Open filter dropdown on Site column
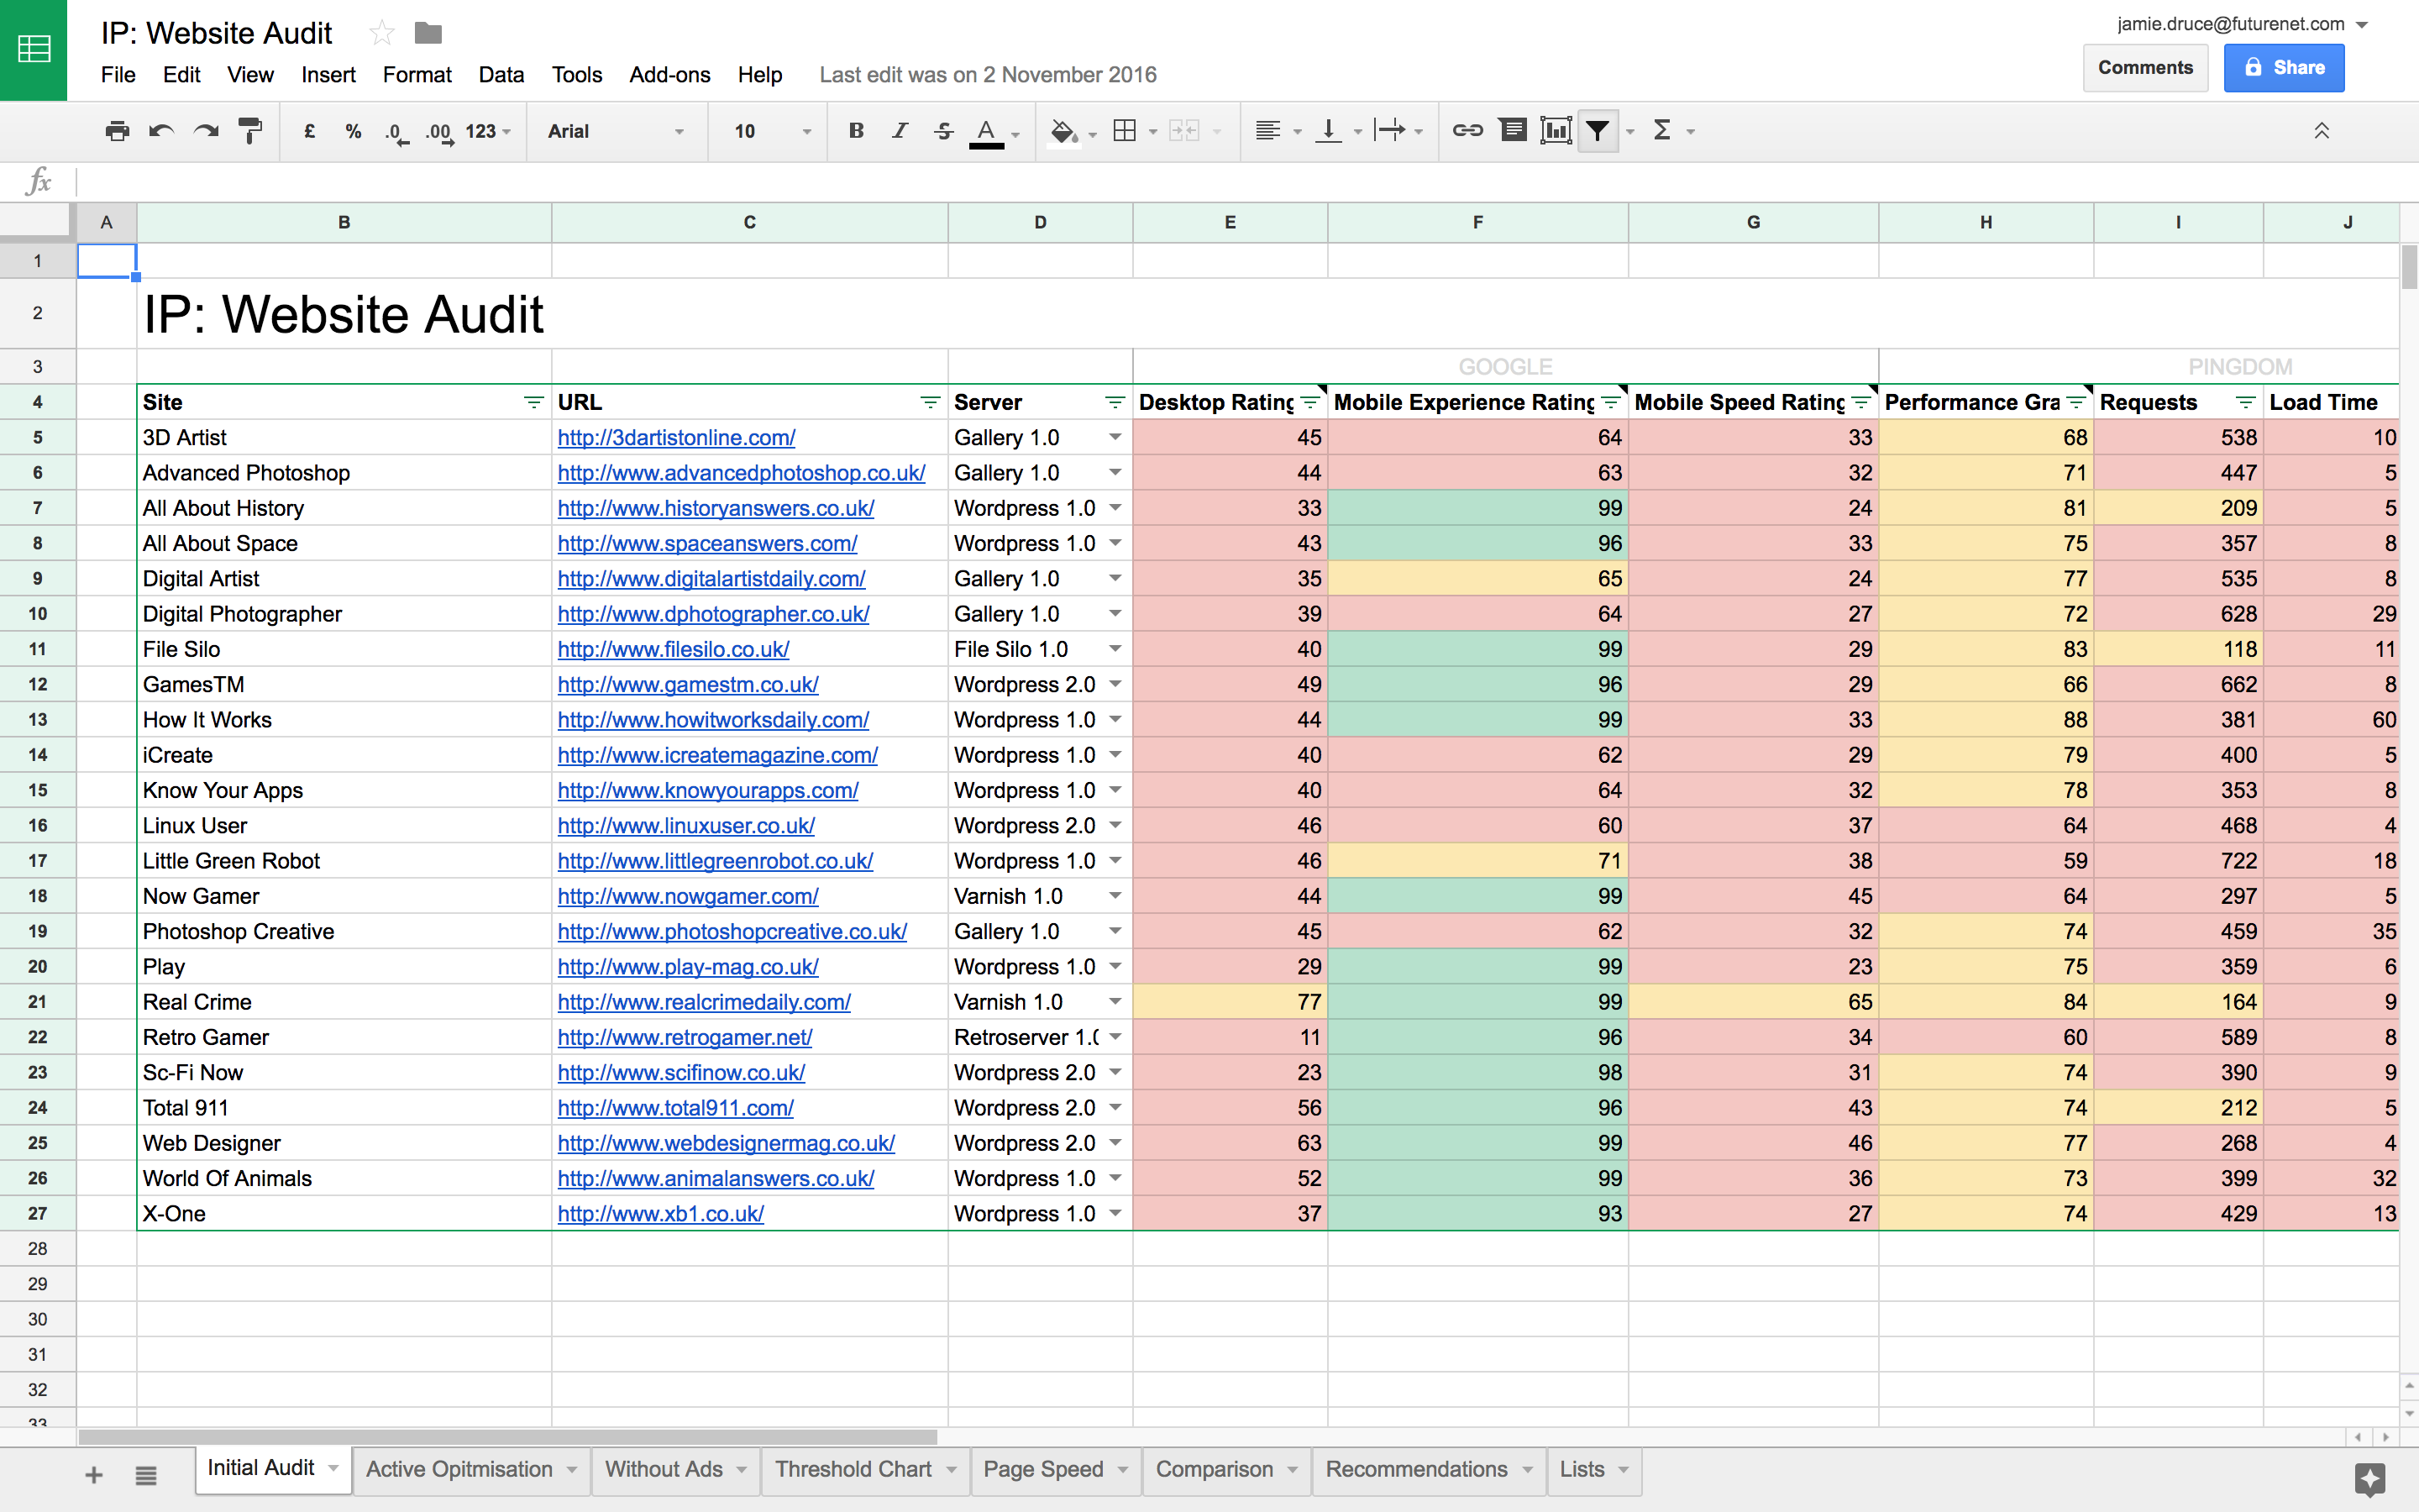This screenshot has height=1512, width=2419. (x=534, y=402)
